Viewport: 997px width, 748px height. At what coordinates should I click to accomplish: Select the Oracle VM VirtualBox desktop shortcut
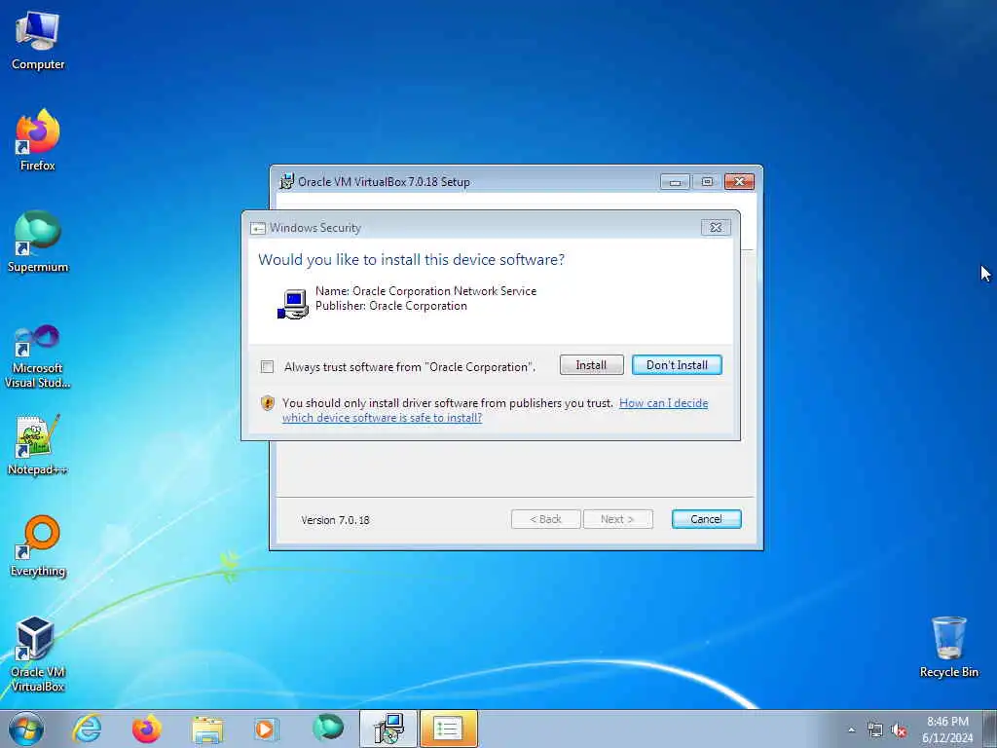pos(38,654)
